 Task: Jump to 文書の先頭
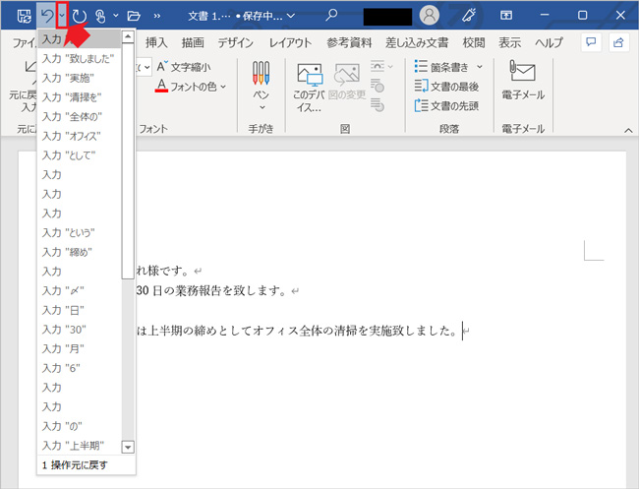446,105
